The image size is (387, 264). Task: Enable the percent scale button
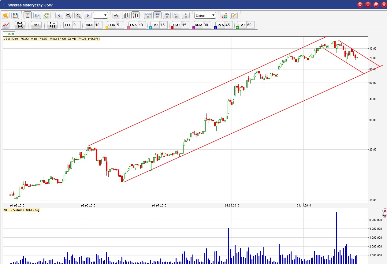tap(186, 15)
